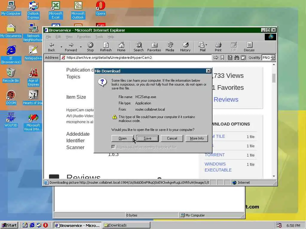Open the Outlook Express desktop icon
The height and width of the screenshot is (229, 306).
[x=33, y=10]
